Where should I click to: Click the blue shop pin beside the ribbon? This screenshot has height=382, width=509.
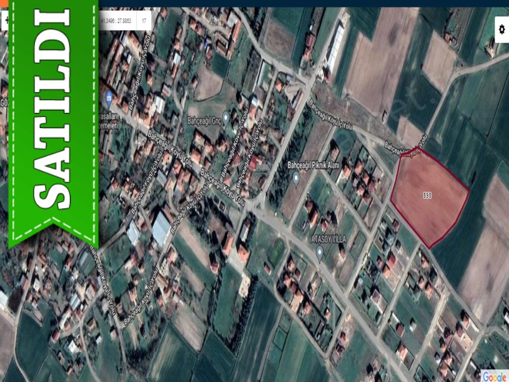tap(109, 97)
